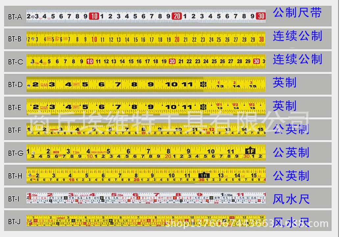Click the 连续公制 text beside BT-B
339x237 pixels.
pyautogui.click(x=297, y=36)
